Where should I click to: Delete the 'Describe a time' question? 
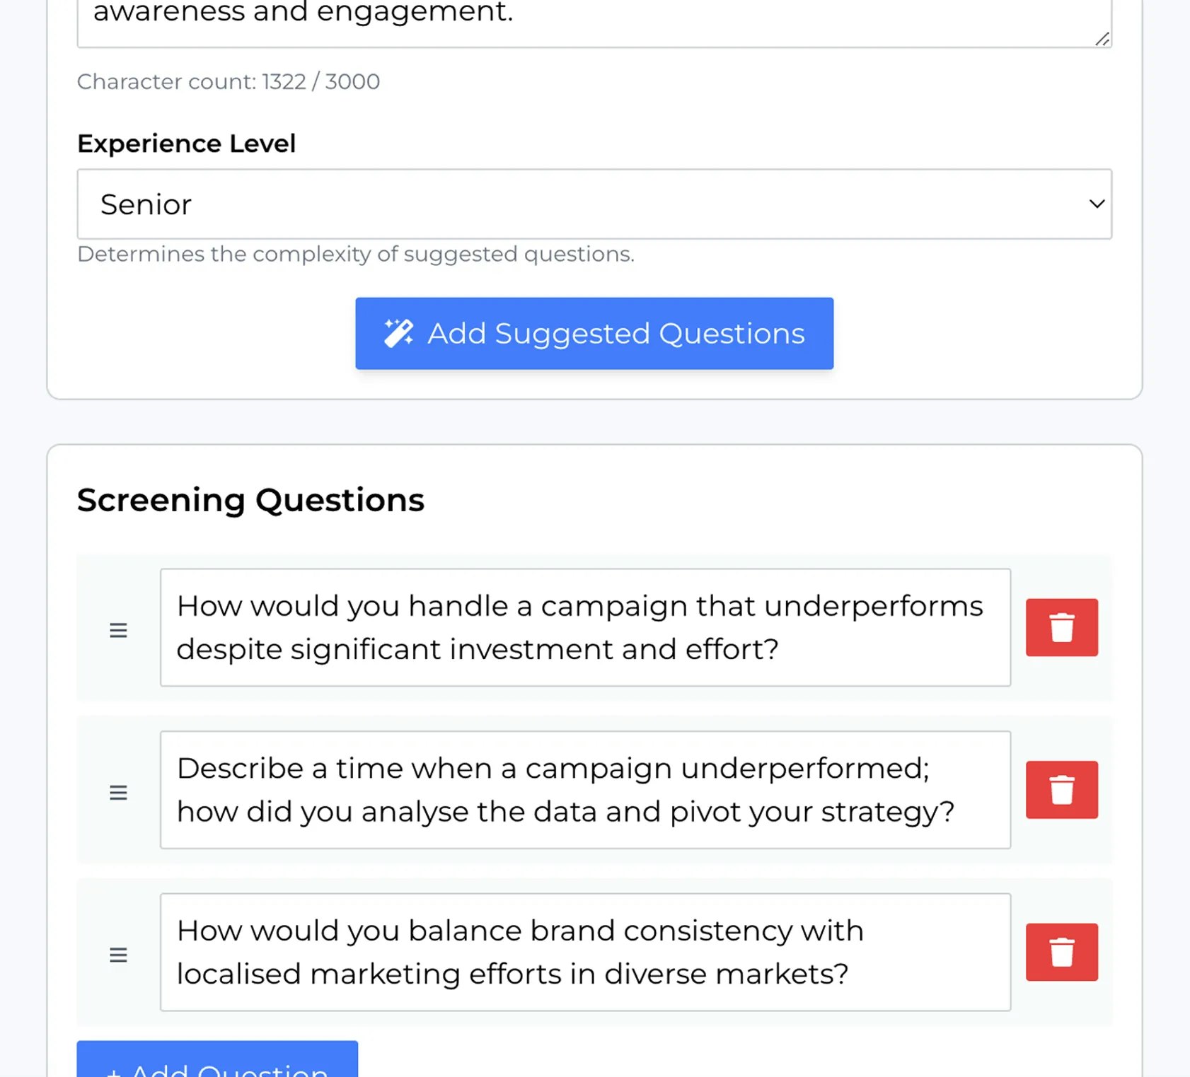click(1061, 790)
